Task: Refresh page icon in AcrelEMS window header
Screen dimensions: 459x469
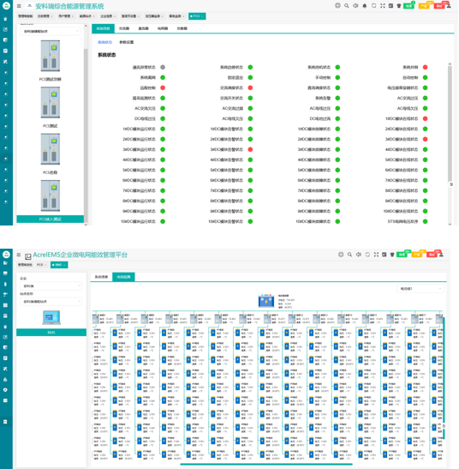Action: tap(367, 255)
